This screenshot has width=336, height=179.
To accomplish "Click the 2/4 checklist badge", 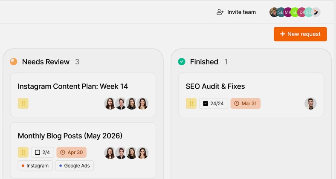I will 43,152.
